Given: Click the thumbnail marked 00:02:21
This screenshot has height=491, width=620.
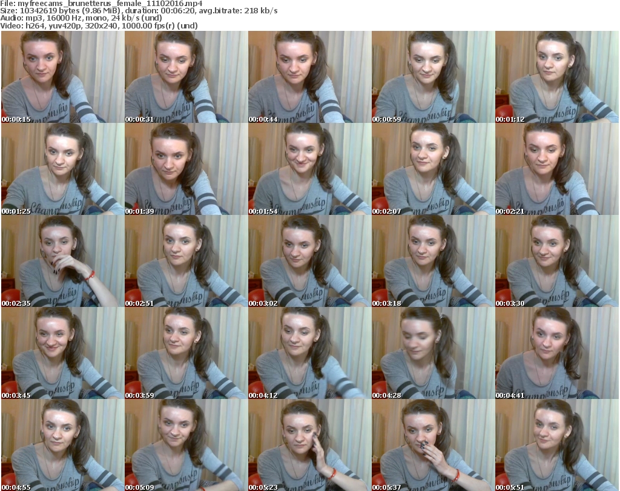Looking at the screenshot, I should [556, 169].
